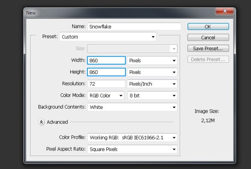Screen dimensions: 251x169
Task: Collapse the Advanced section chevron icon
Action: (x=42, y=122)
